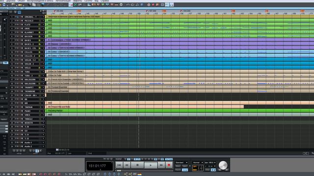Click the master speaker icon above left fader
314x176 pixels.
pos(4,20)
